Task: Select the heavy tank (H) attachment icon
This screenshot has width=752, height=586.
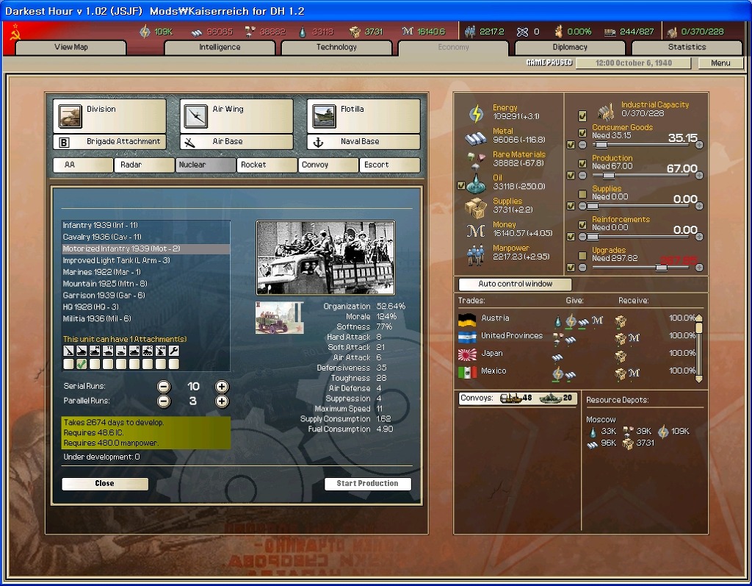Action: (134, 351)
